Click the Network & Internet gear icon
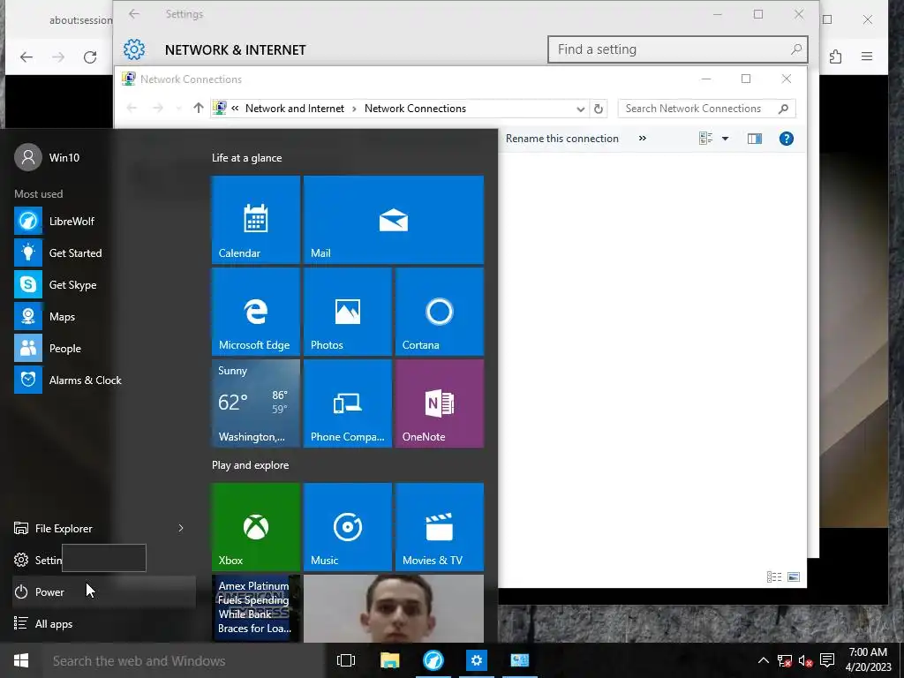Screen dimensions: 904x678 [134, 49]
